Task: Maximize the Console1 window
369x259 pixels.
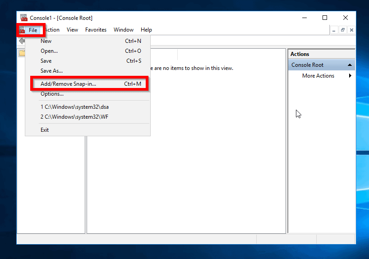Action: [x=325, y=18]
